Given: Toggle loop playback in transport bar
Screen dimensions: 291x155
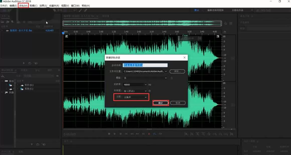Looking at the screenshot, I should (155, 134).
